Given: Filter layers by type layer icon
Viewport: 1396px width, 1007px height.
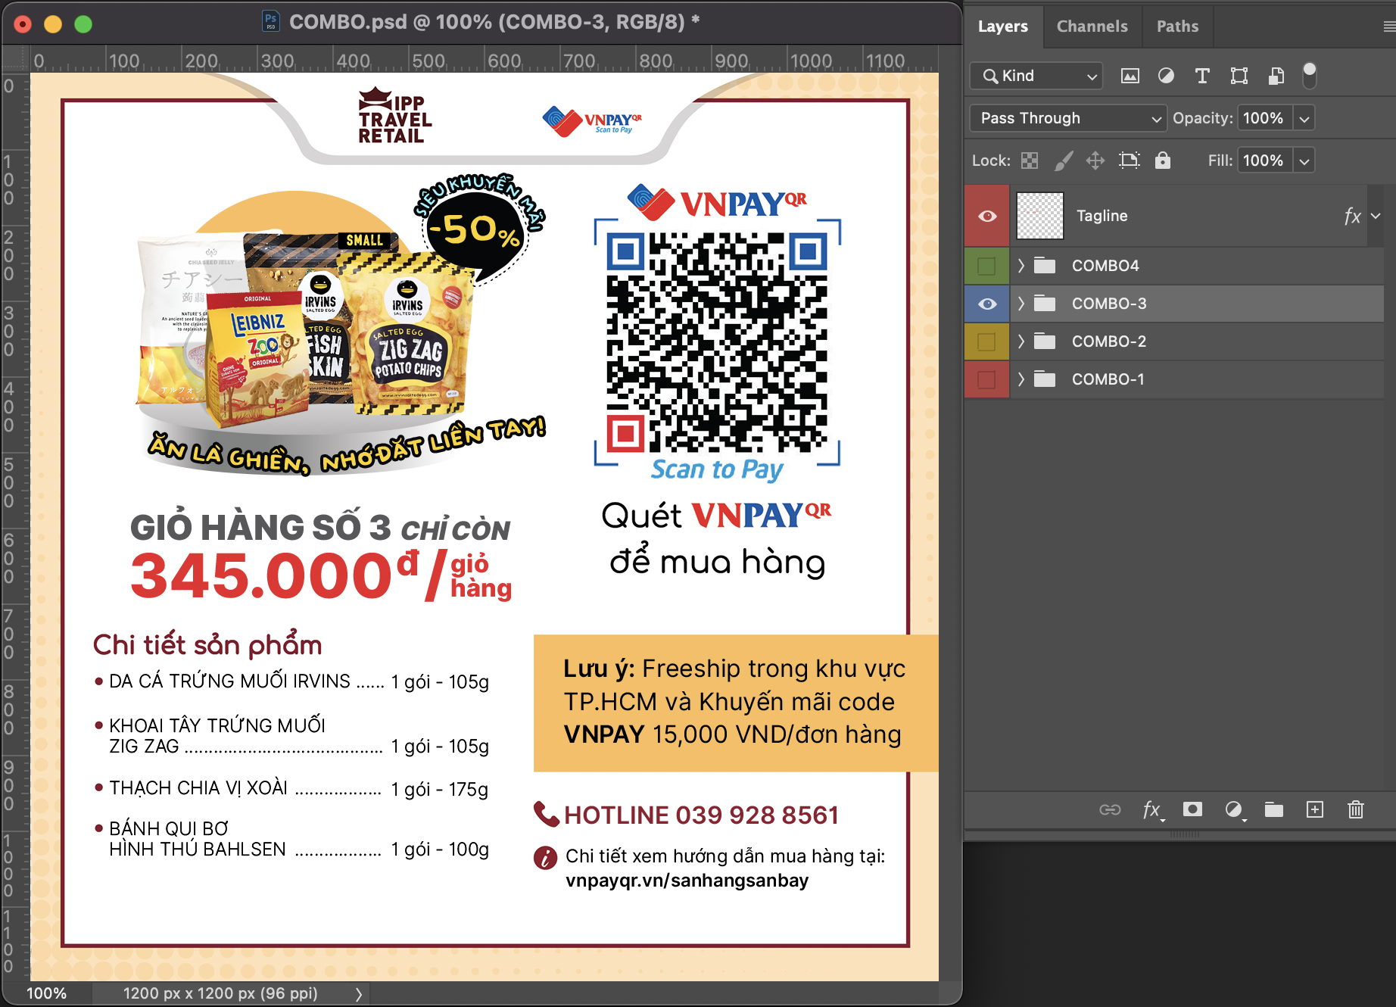Looking at the screenshot, I should click(1201, 76).
